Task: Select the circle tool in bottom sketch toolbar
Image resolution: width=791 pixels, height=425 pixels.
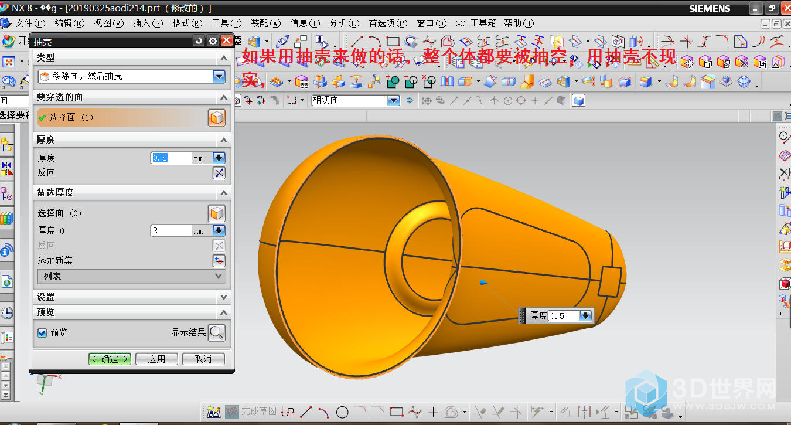Action: tap(342, 412)
